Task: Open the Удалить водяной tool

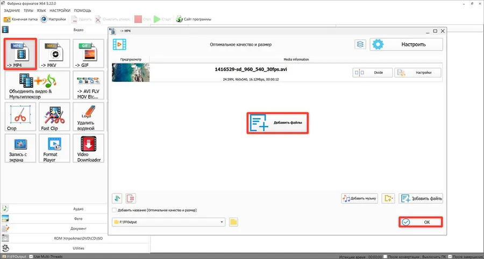Action: tap(88, 117)
